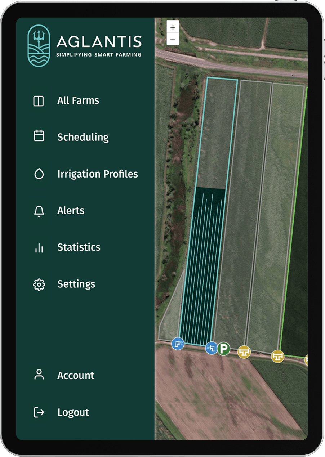Select the dark striped irrigating field section
The width and height of the screenshot is (325, 457).
202,266
